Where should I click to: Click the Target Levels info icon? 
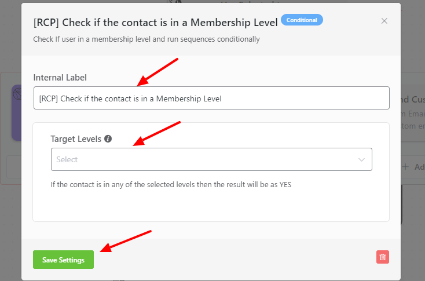tap(108, 139)
